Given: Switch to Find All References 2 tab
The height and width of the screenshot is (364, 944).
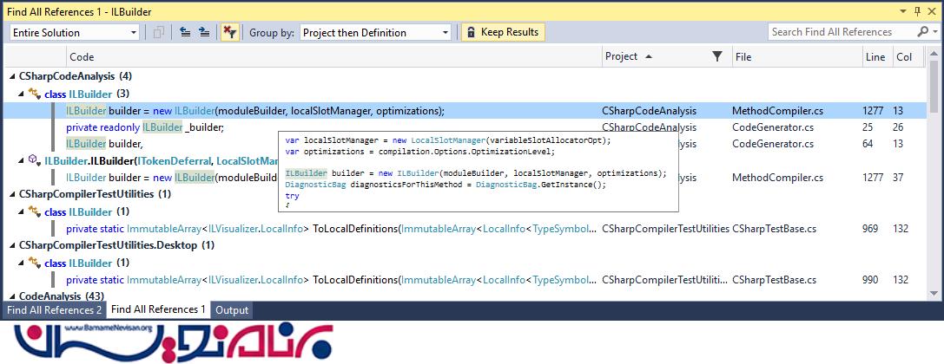Looking at the screenshot, I should 54,310.
